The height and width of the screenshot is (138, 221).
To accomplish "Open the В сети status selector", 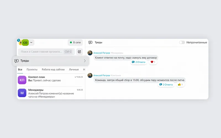I will tap(75, 43).
